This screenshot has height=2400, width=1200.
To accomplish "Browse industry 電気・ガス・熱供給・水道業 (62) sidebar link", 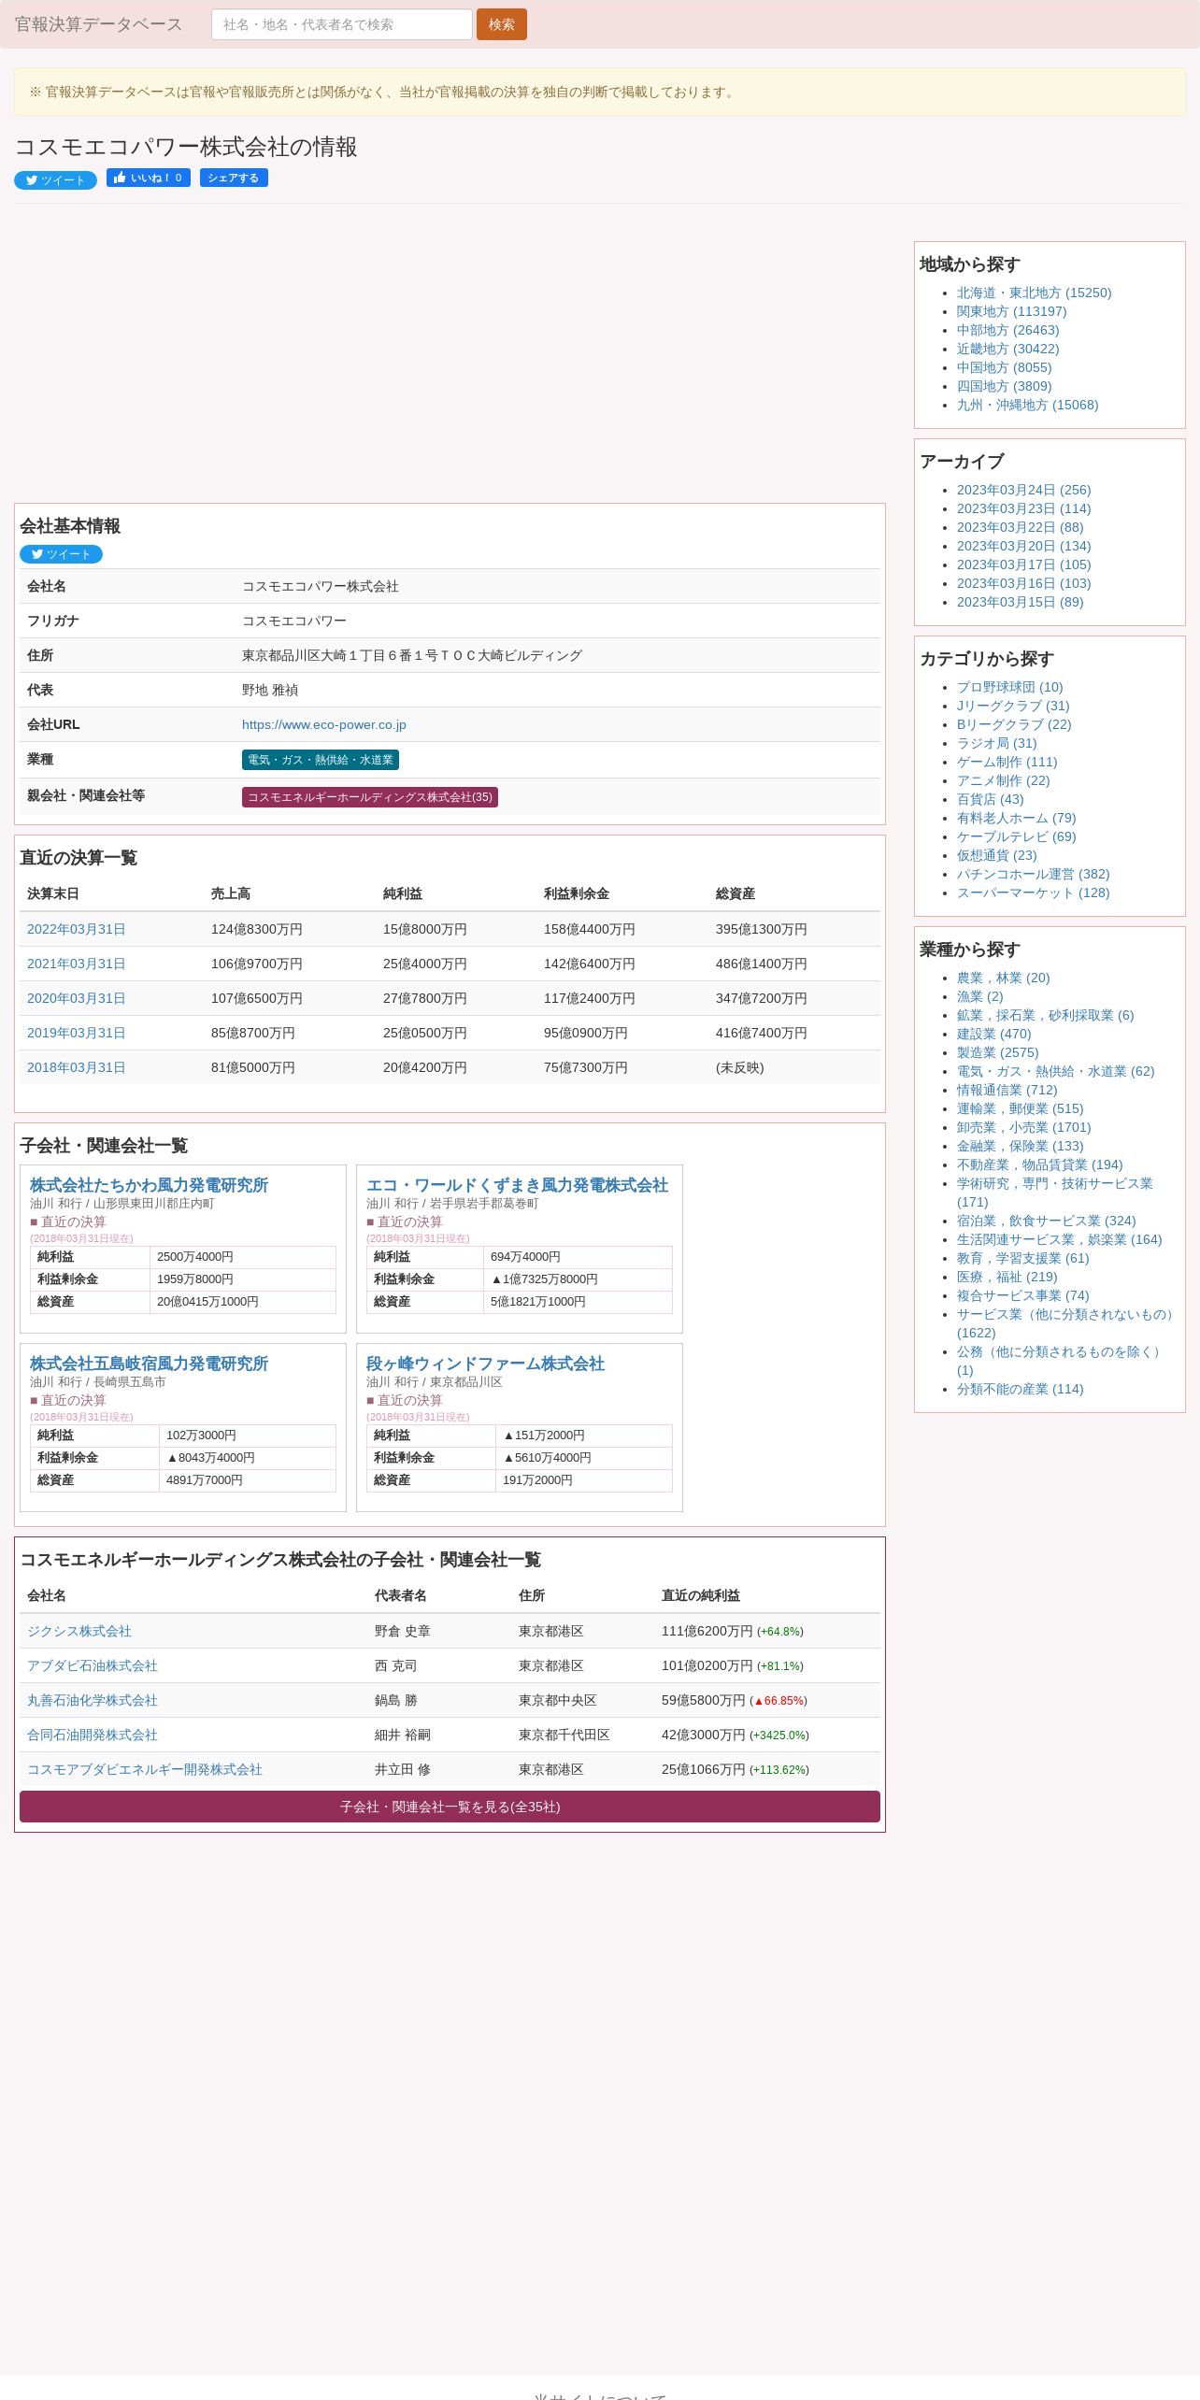I will tap(1055, 1071).
